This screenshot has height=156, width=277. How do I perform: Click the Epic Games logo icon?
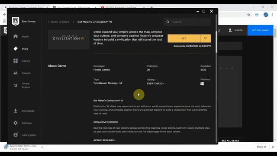coord(16,21)
